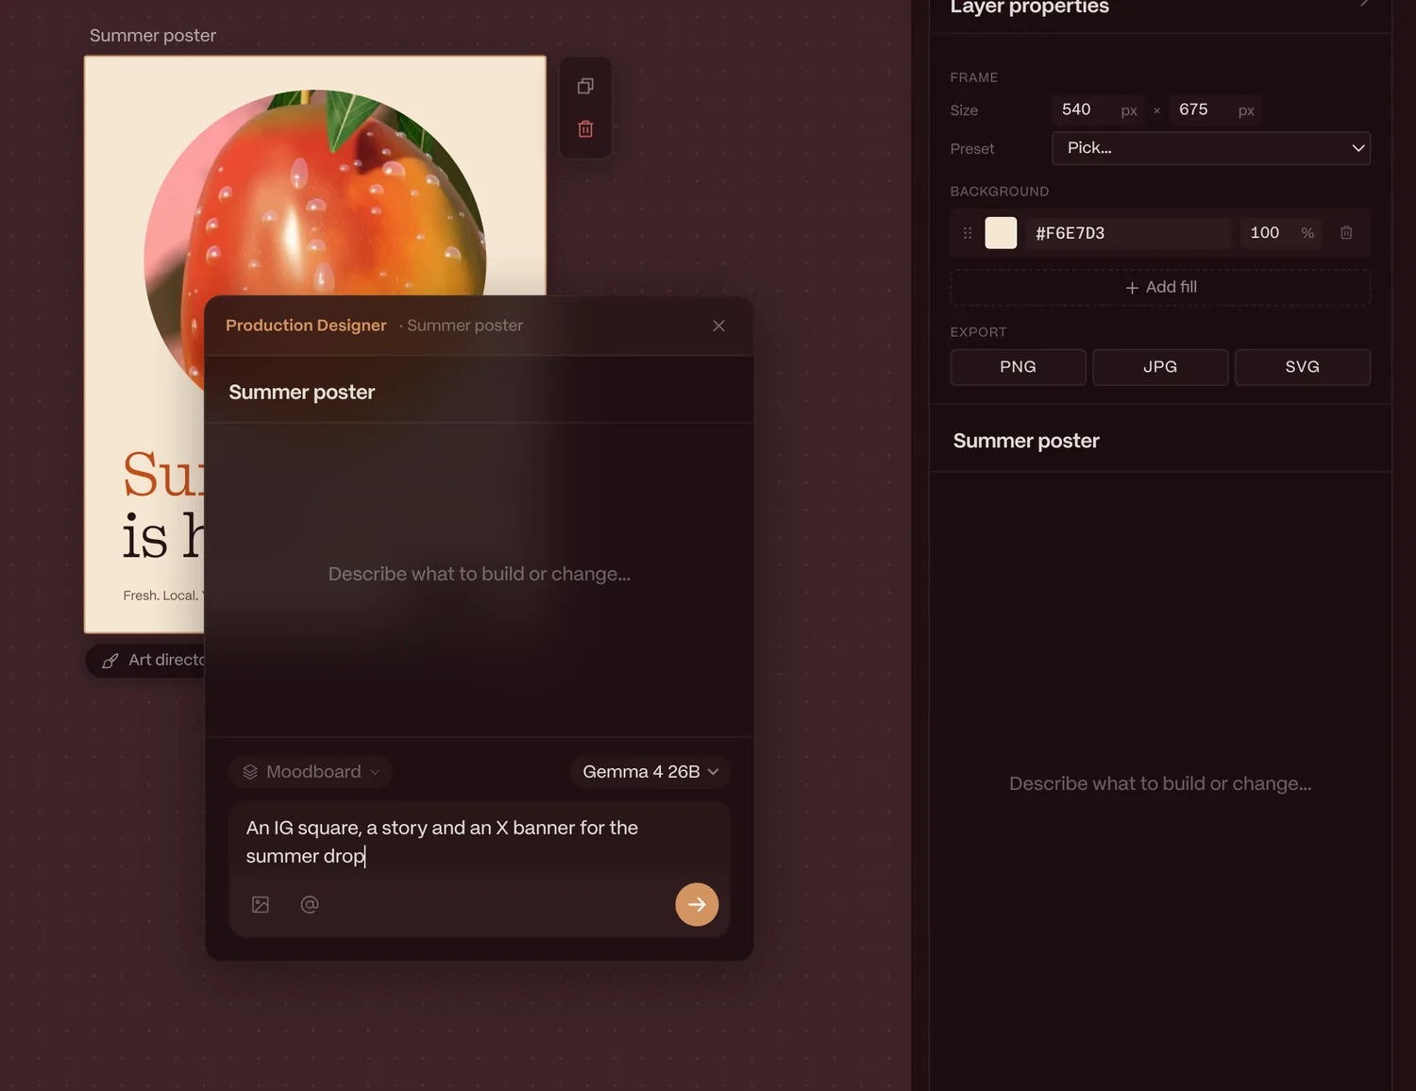Attach an image in the prompt box
The image size is (1416, 1091).
[261, 904]
